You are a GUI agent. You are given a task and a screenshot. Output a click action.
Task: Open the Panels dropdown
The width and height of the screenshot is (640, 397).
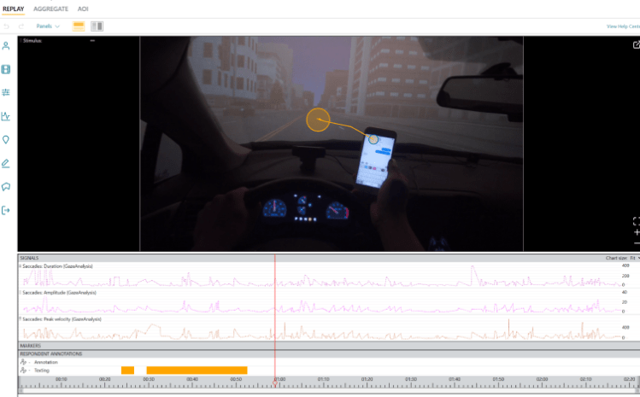(x=47, y=26)
